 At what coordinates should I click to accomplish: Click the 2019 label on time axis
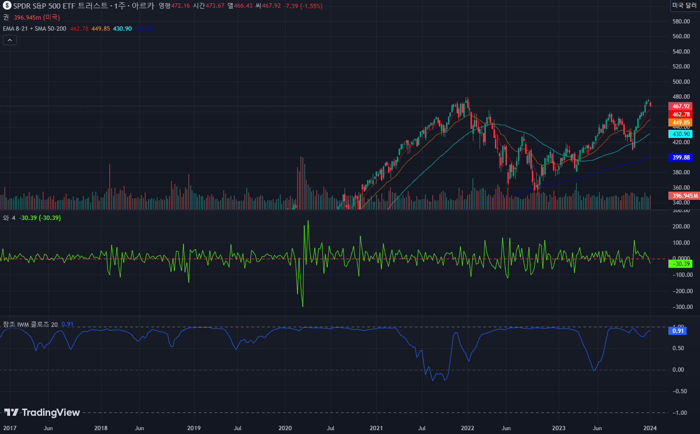[194, 428]
